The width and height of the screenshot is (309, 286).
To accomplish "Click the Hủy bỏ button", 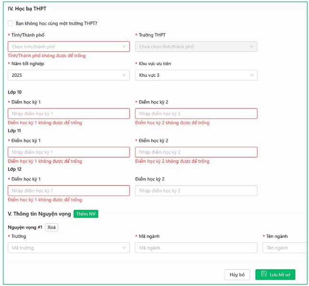I will 237,274.
